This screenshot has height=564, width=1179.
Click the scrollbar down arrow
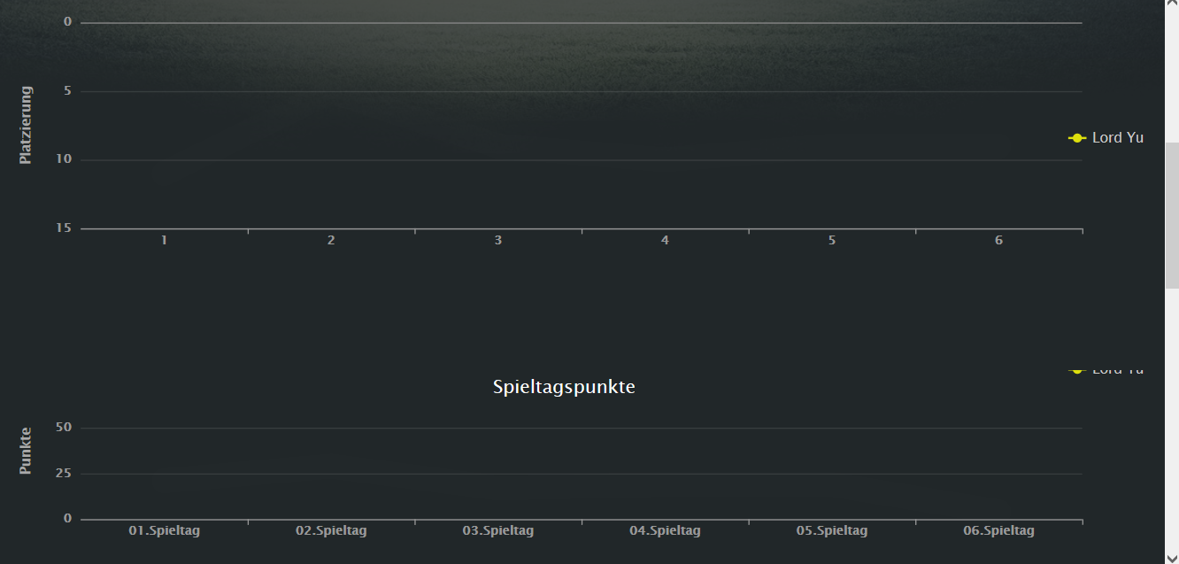tap(1171, 556)
